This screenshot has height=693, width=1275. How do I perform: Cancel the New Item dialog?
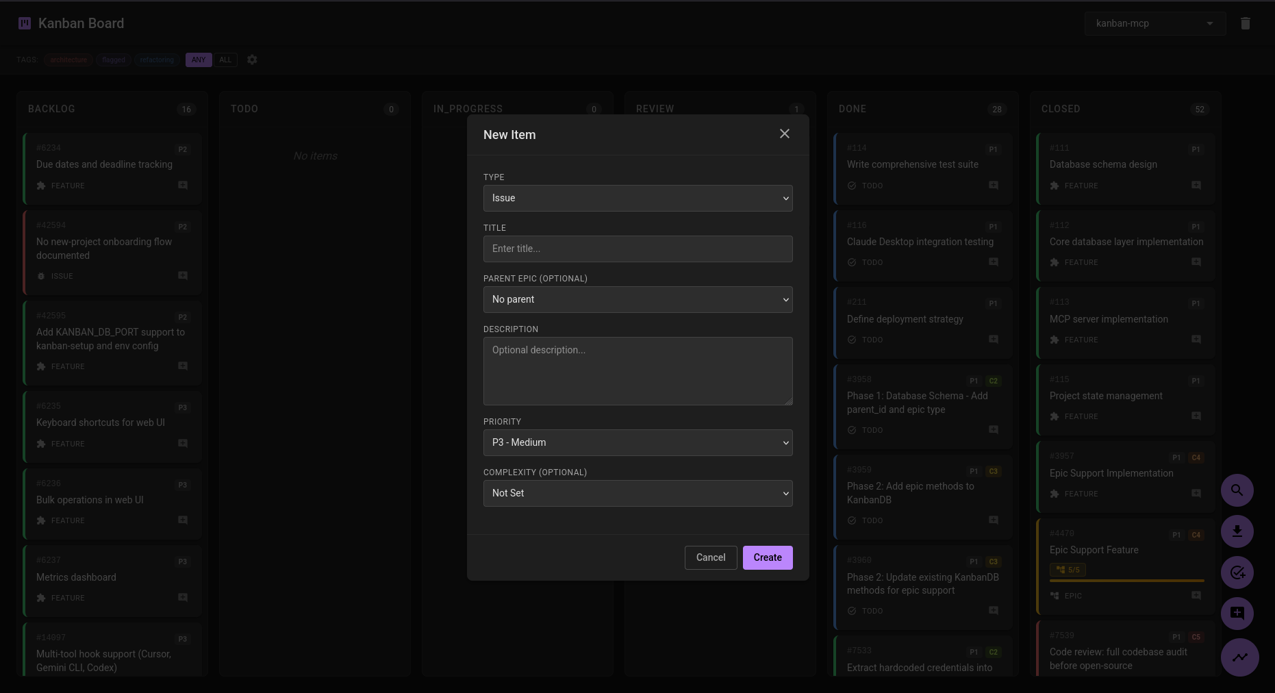pyautogui.click(x=711, y=557)
